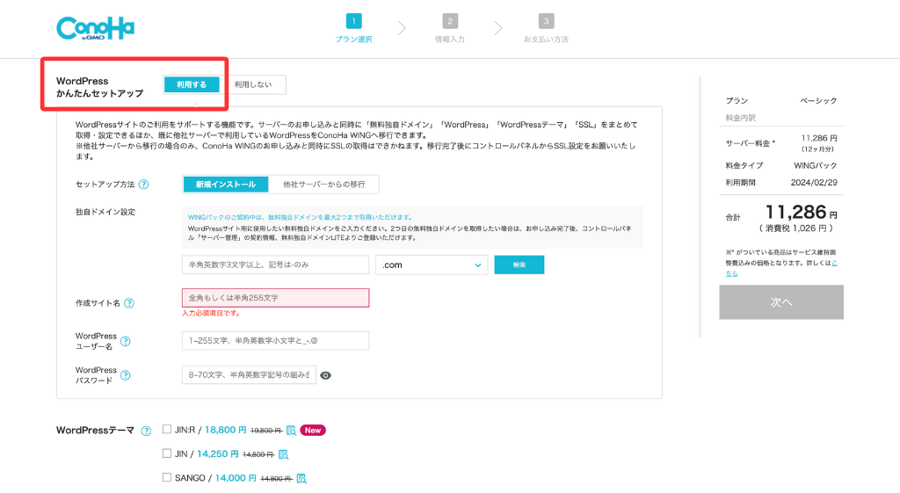
Task: Check the JIN:R theme checkbox
Action: click(167, 430)
